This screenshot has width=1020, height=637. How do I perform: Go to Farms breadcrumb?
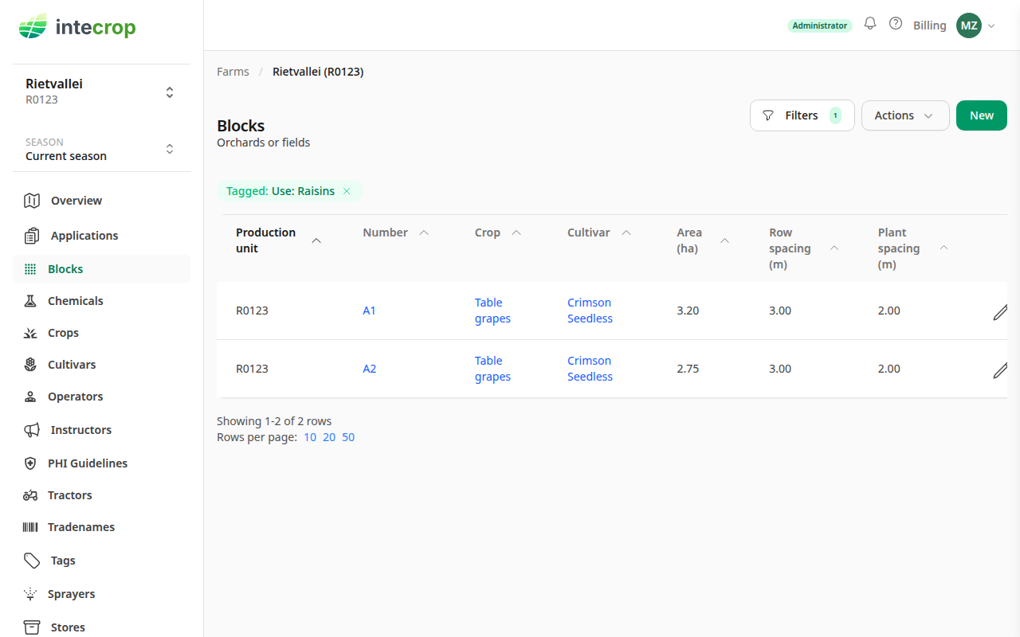click(233, 72)
